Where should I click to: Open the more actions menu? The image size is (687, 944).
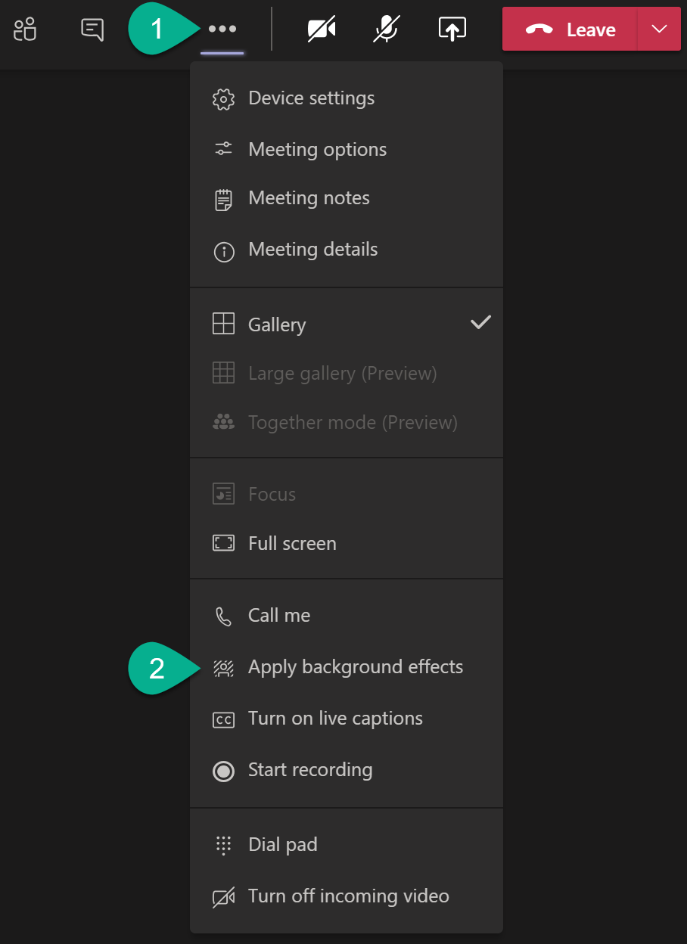coord(222,28)
